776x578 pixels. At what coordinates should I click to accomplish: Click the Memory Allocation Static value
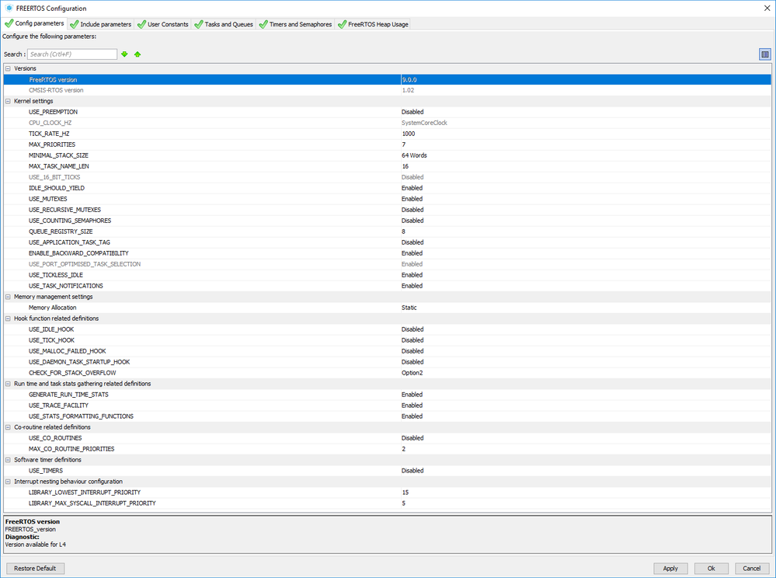[409, 308]
